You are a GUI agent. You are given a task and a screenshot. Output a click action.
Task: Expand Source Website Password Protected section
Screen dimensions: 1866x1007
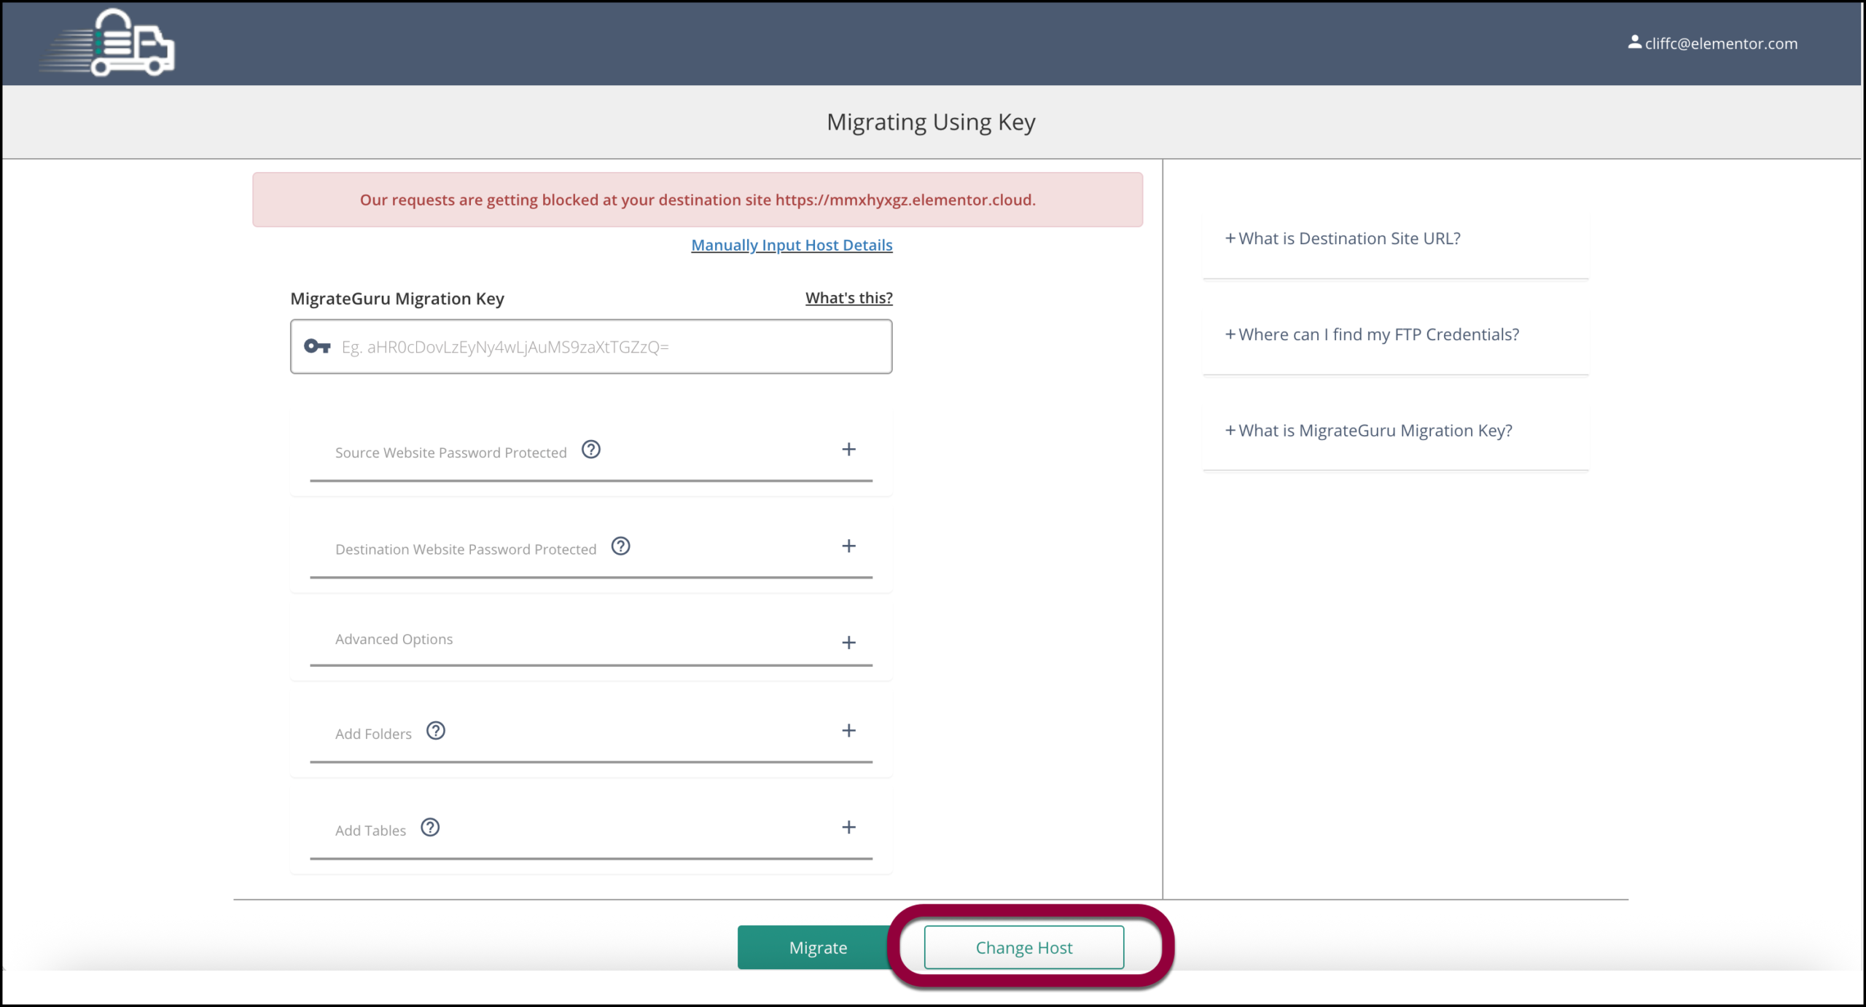coord(848,450)
